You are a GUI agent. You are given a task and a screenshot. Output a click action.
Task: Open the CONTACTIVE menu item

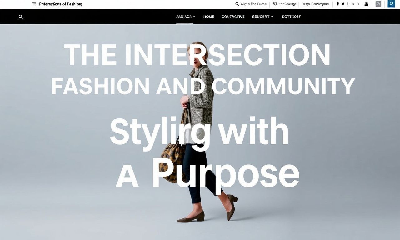click(x=233, y=17)
